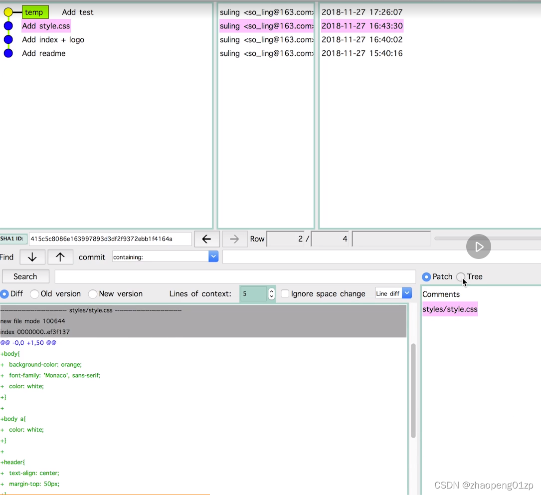Click styles/style.css in the file list
The width and height of the screenshot is (541, 495).
click(450, 309)
